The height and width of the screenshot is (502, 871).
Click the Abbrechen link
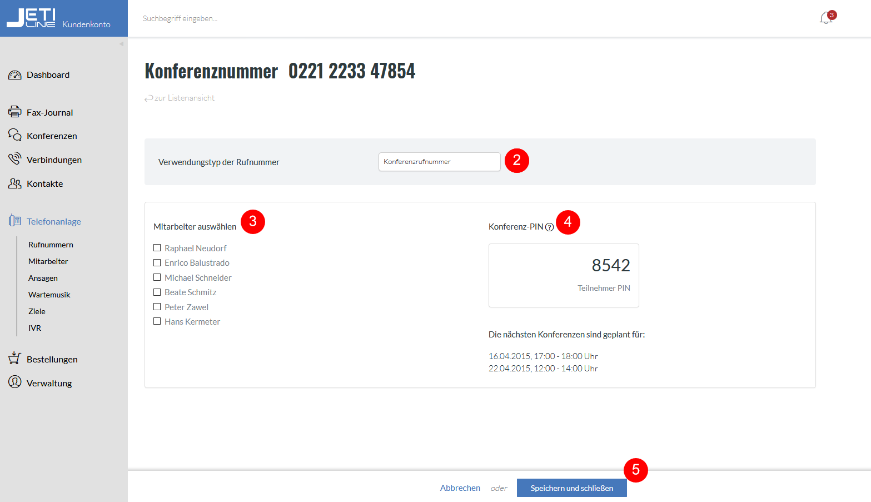pos(460,488)
